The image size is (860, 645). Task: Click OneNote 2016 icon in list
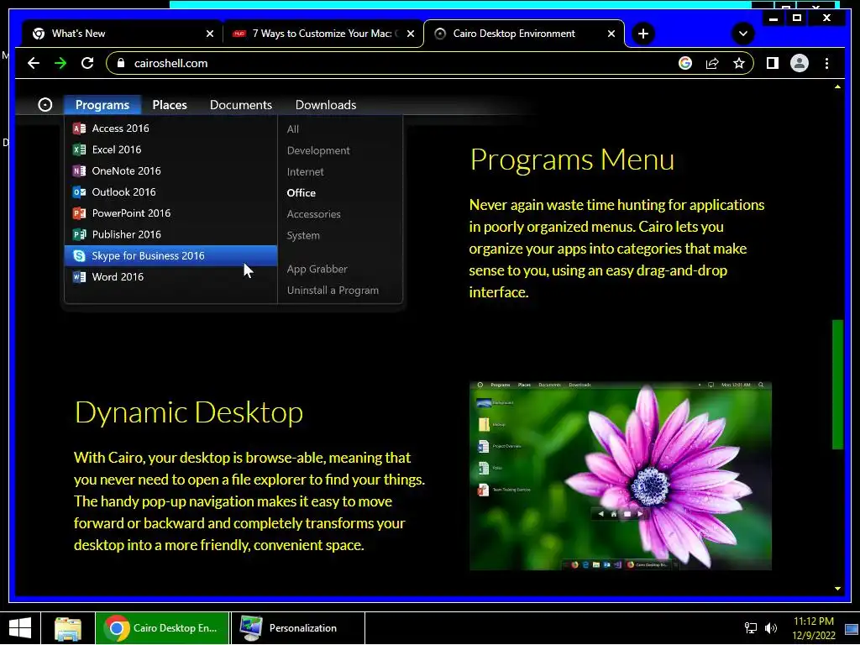click(x=79, y=170)
